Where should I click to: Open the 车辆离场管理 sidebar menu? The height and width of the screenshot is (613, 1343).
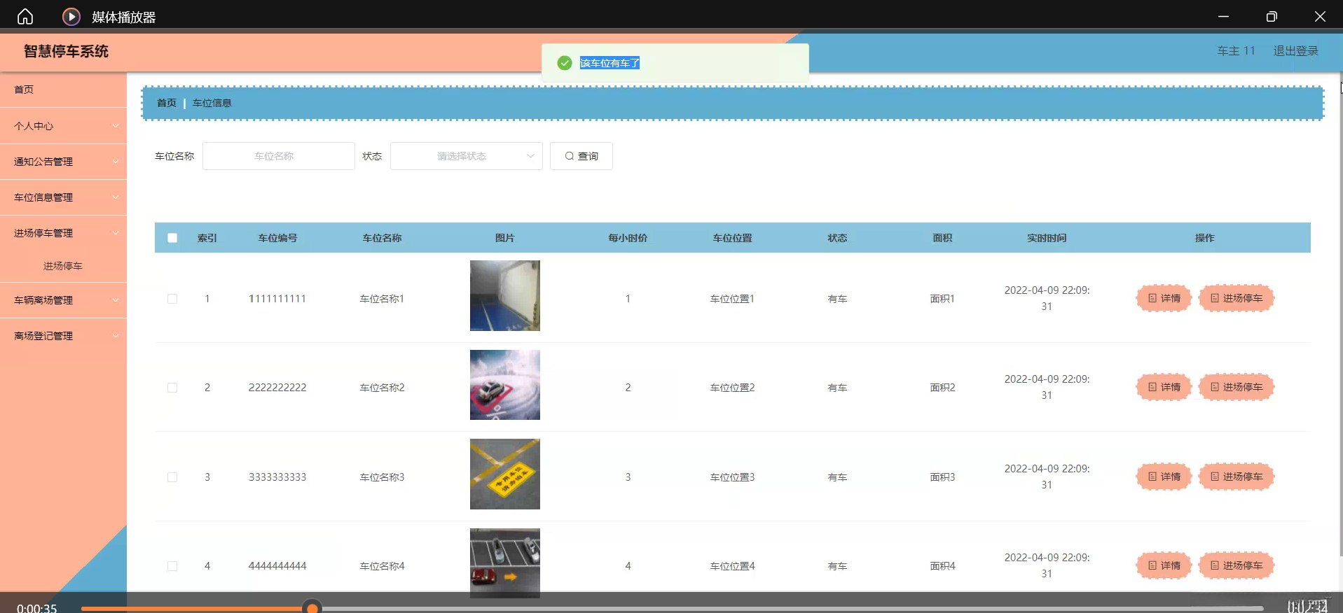[x=63, y=300]
